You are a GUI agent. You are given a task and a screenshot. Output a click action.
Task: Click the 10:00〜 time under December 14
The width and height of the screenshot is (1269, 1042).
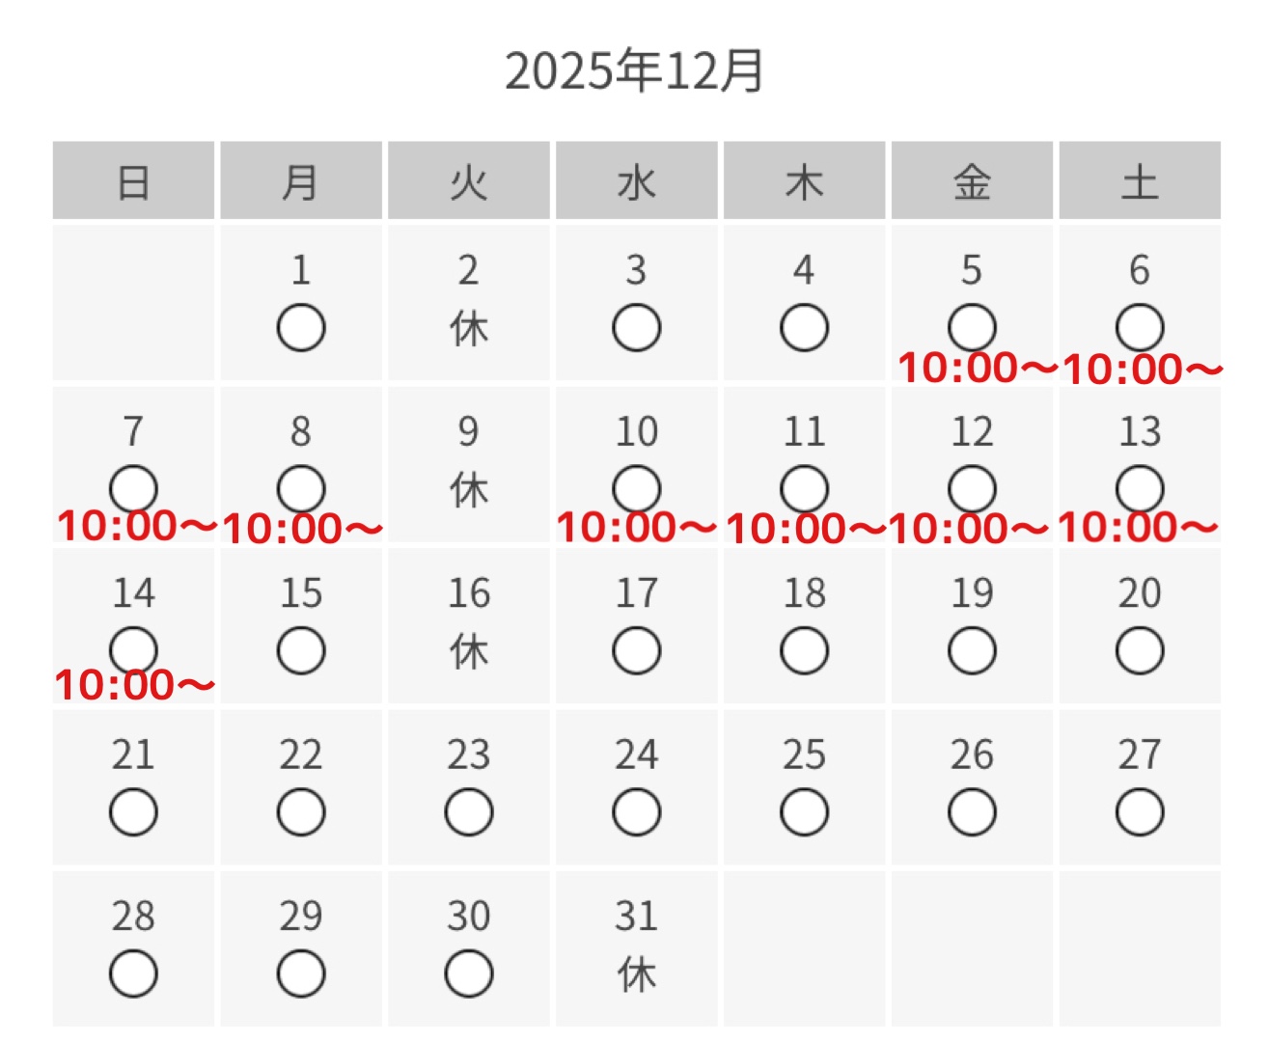tap(133, 685)
